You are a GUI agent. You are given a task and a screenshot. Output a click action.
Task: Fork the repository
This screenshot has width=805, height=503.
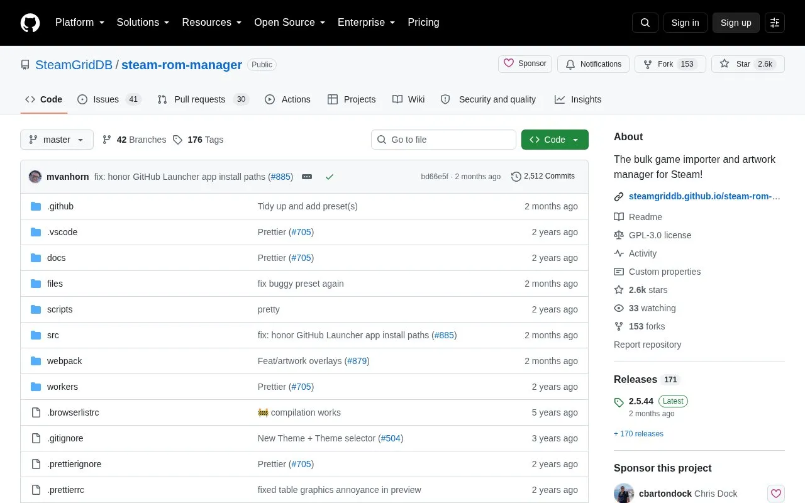pos(670,64)
